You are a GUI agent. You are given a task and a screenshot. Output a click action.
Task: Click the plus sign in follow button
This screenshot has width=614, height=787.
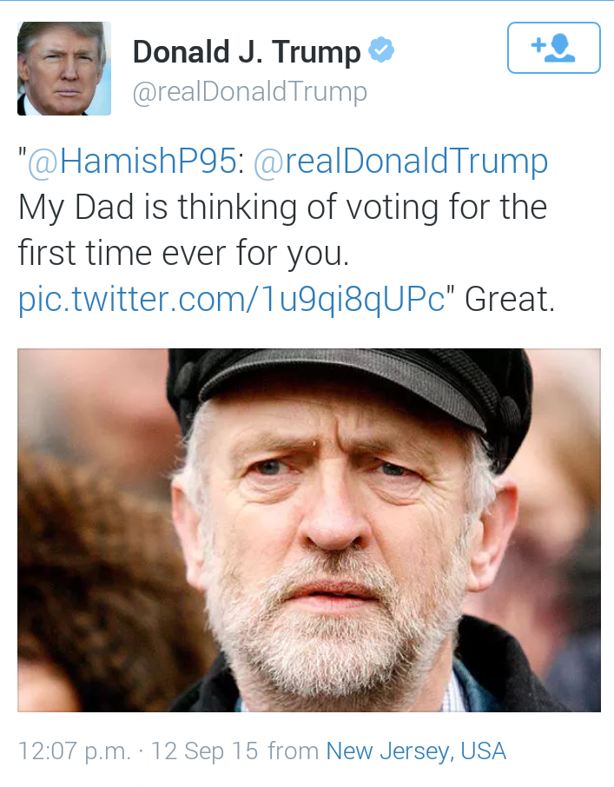click(x=537, y=43)
